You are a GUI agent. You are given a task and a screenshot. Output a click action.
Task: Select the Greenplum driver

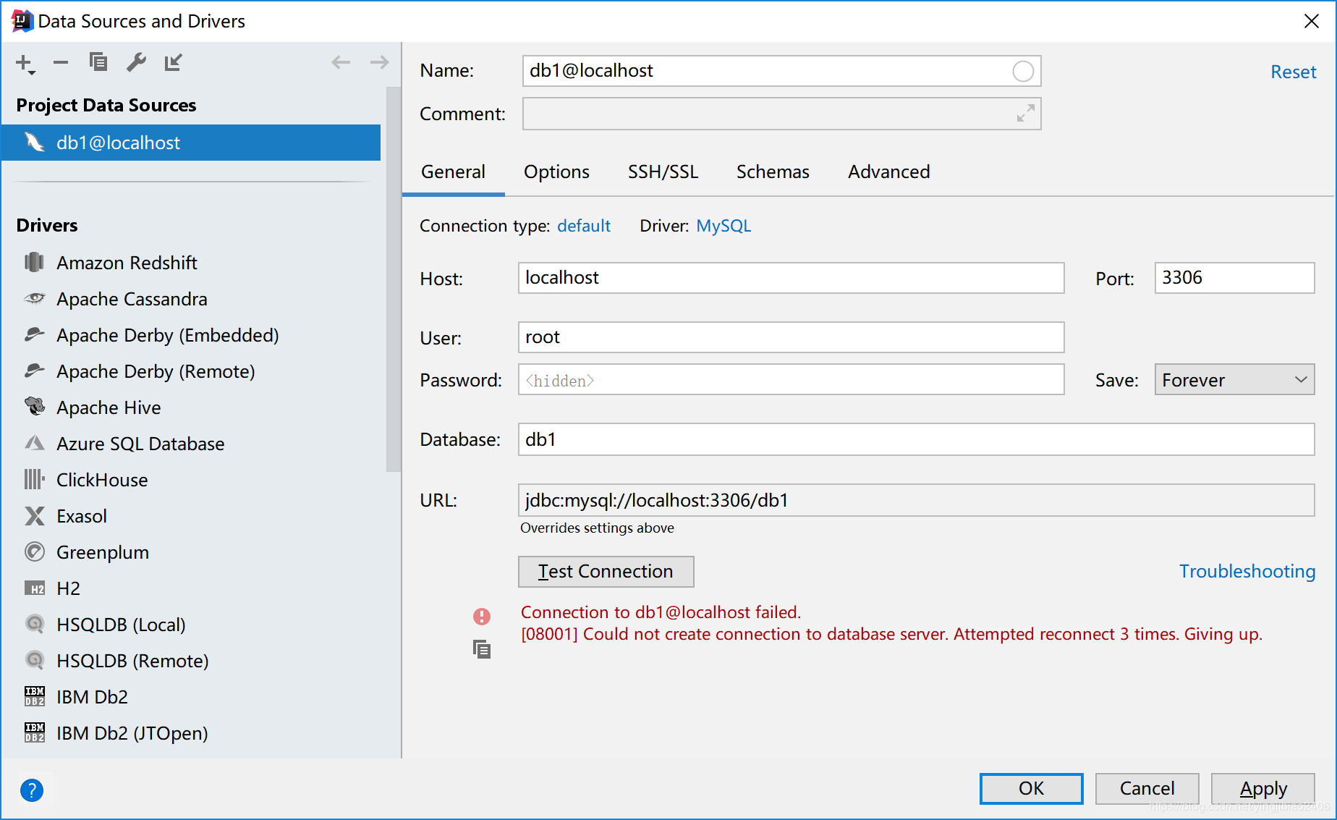pyautogui.click(x=191, y=552)
